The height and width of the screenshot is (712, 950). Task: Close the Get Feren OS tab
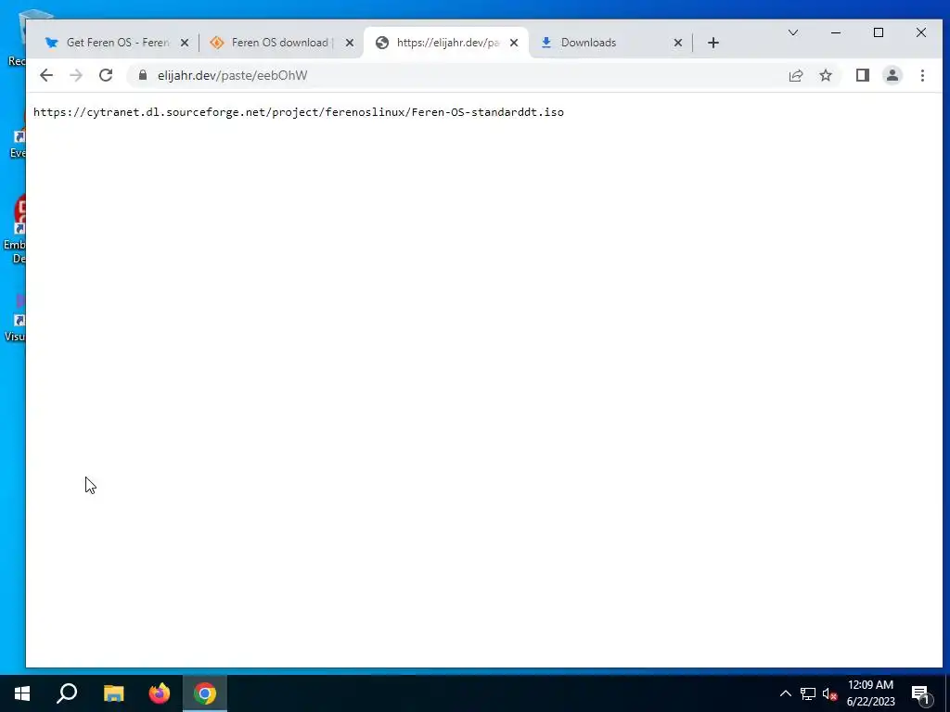click(x=185, y=43)
